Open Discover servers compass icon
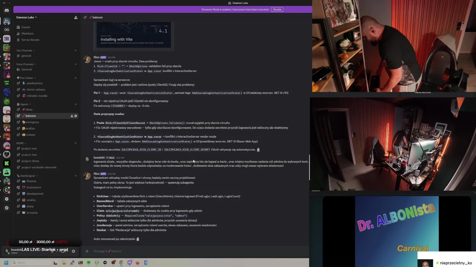Viewport: 476px width, 267px height. click(7, 208)
